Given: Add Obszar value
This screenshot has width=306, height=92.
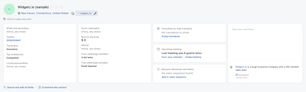Looking at the screenshot, I should [x=91, y=49].
